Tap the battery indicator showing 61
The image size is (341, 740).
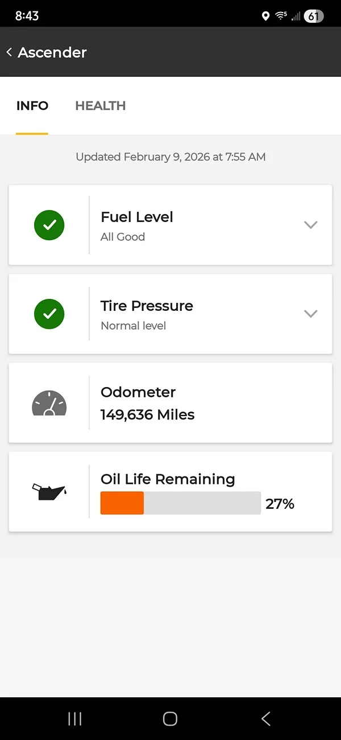click(x=313, y=16)
